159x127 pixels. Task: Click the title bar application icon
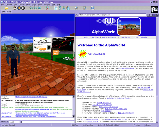[x=2, y=2]
